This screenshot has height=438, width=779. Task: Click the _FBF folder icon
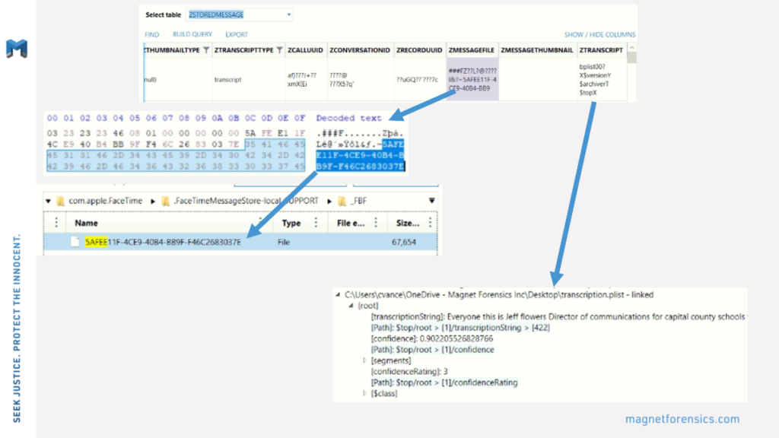[x=342, y=201]
